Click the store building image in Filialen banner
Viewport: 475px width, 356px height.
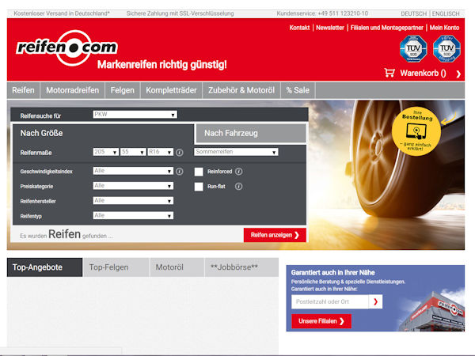[431, 311]
